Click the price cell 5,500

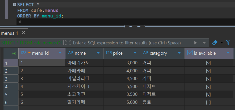tap(122, 86)
